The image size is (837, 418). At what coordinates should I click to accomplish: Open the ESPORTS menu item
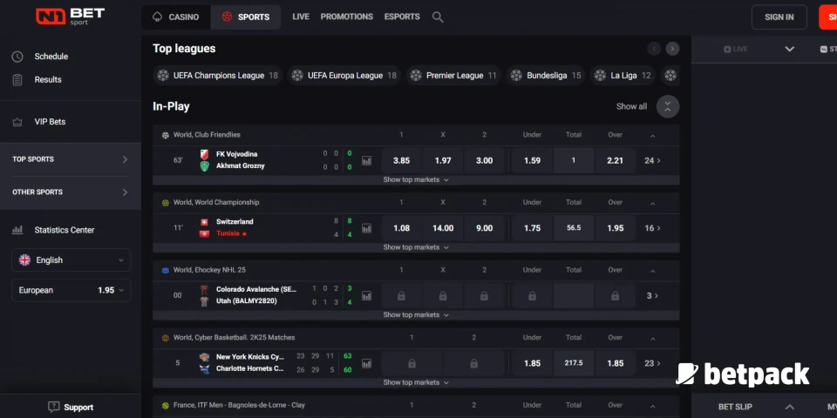[x=402, y=17]
